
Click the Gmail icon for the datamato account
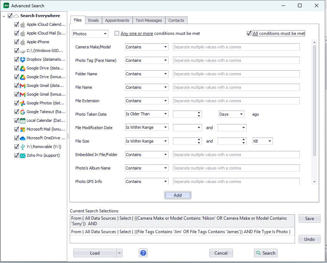point(23,85)
